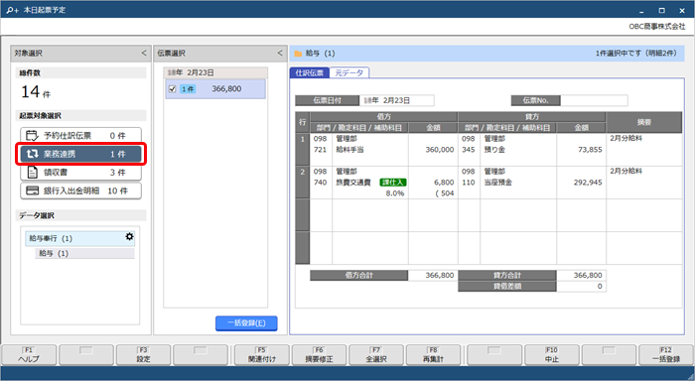Click the card icon beside 銀行入出金明細

(33, 190)
